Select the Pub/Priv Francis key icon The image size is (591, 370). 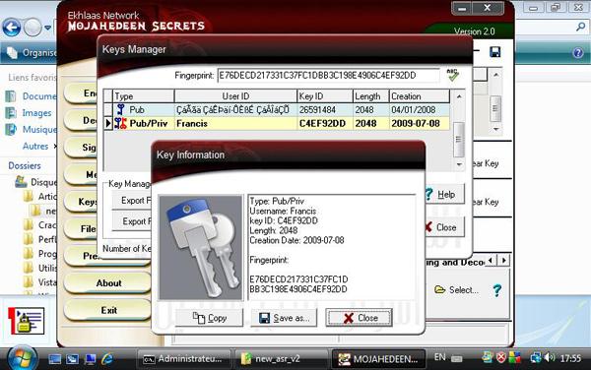coord(120,123)
